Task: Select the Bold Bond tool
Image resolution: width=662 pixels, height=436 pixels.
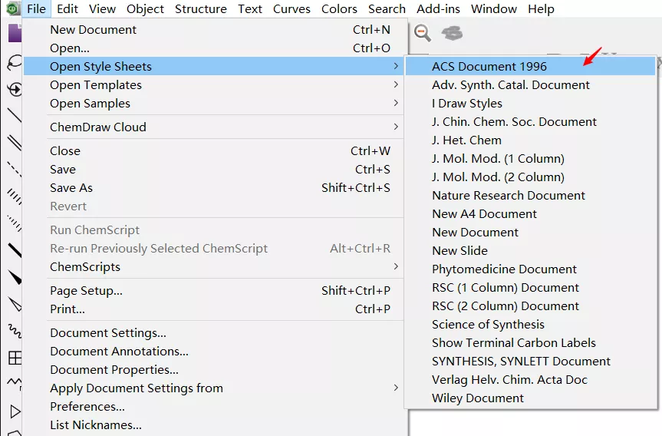Action: [x=15, y=250]
